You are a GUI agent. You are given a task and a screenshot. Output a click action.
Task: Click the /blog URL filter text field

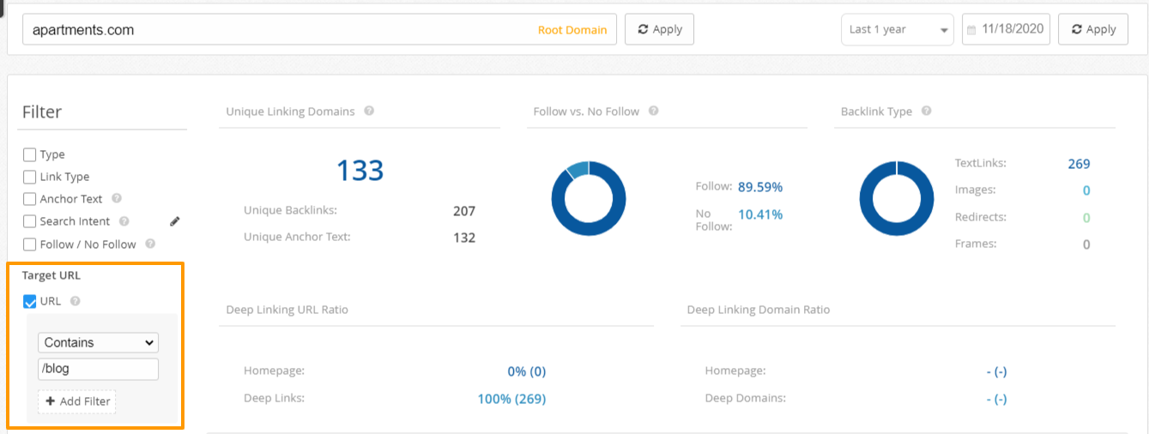pos(98,369)
